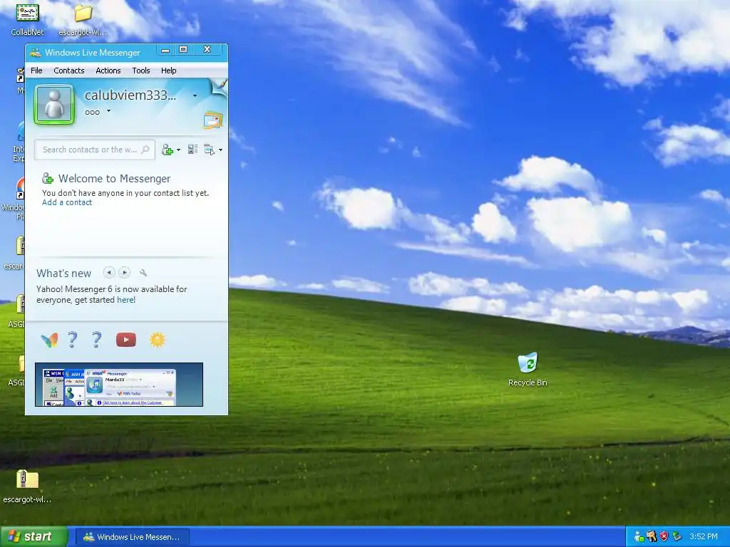The height and width of the screenshot is (547, 730).
Task: Click the Messenger status tray icon
Action: (x=639, y=537)
